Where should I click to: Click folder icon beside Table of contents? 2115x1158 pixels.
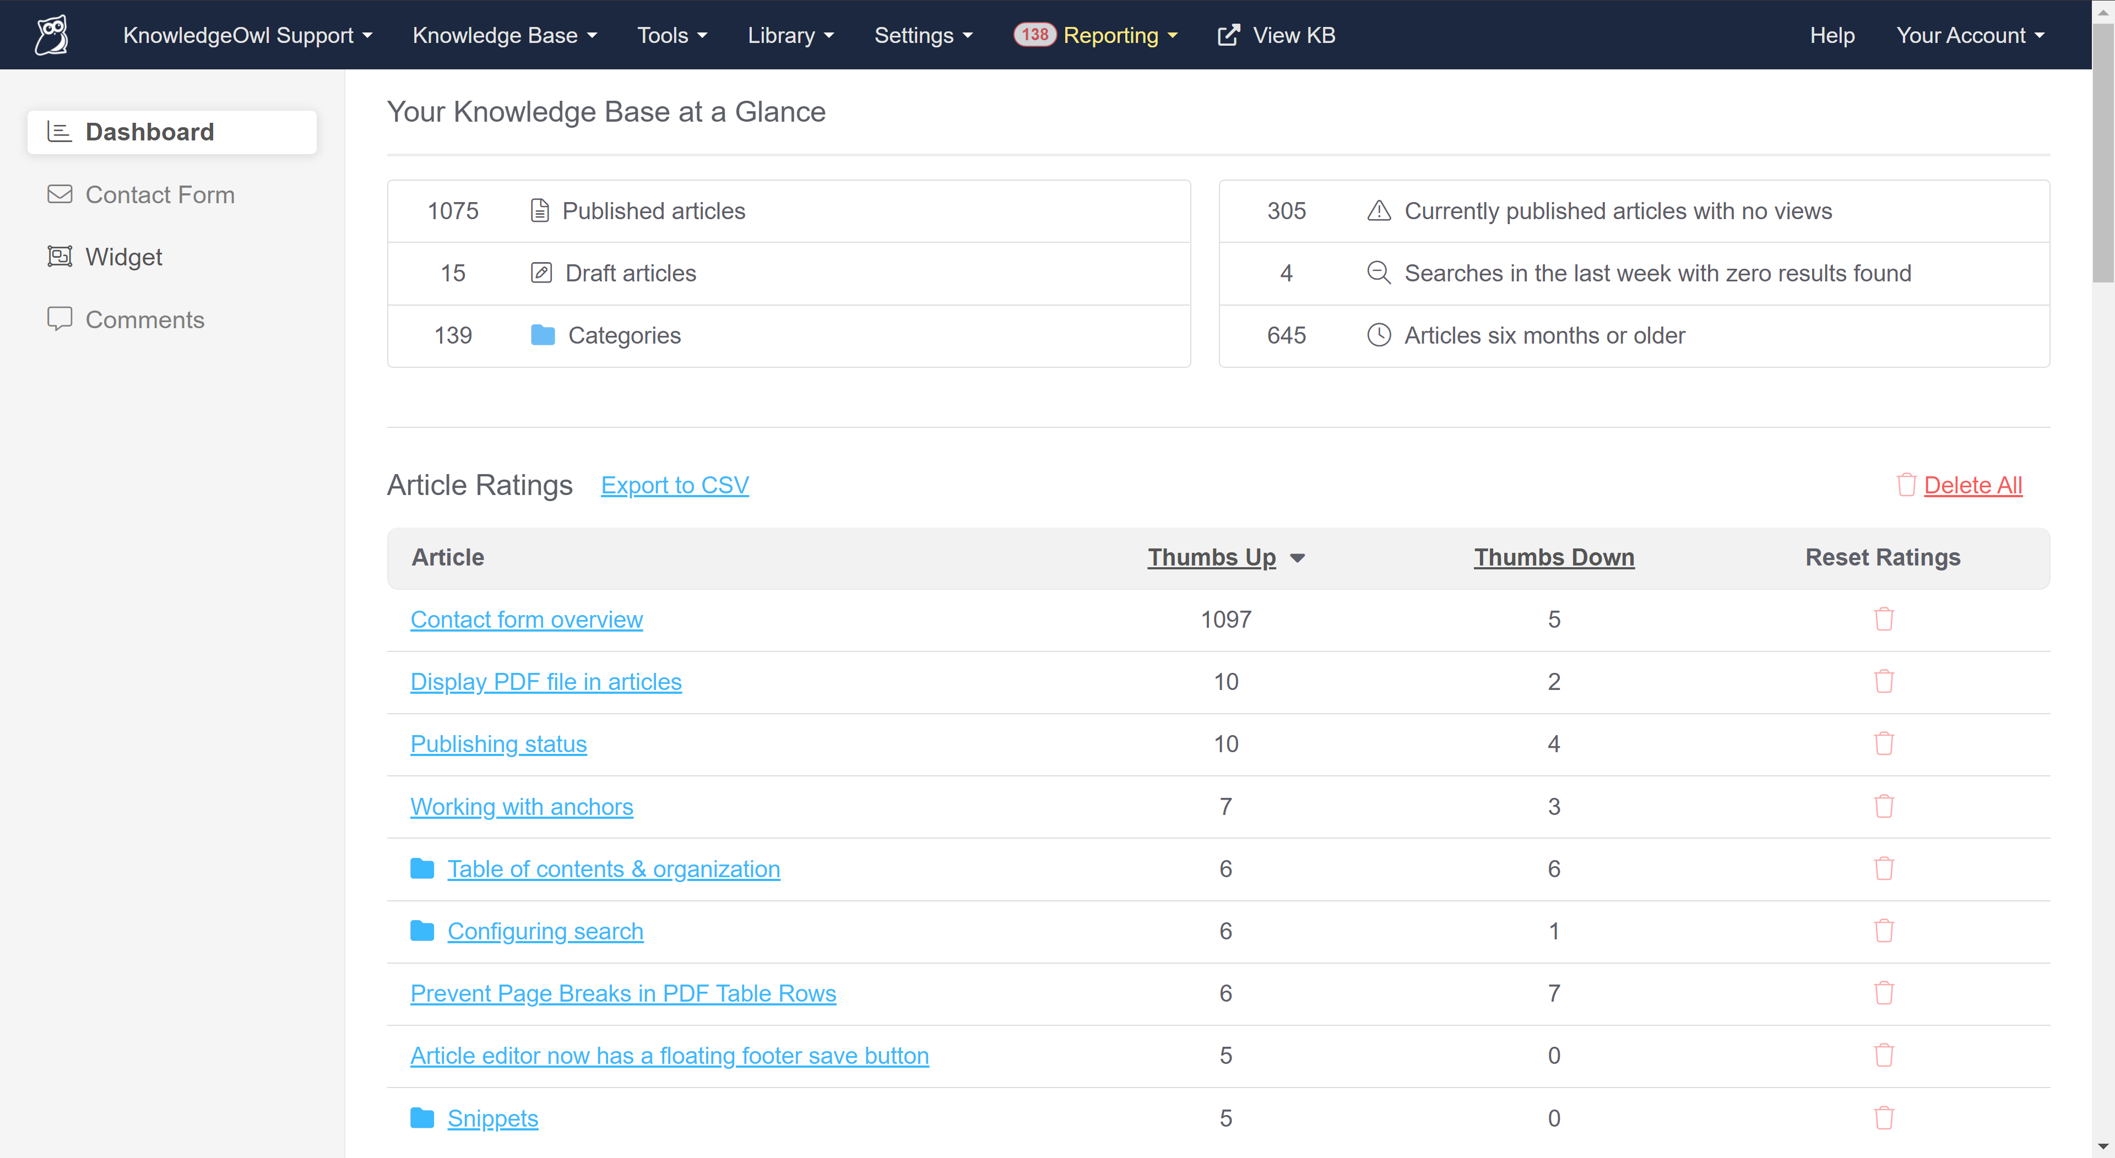(422, 868)
